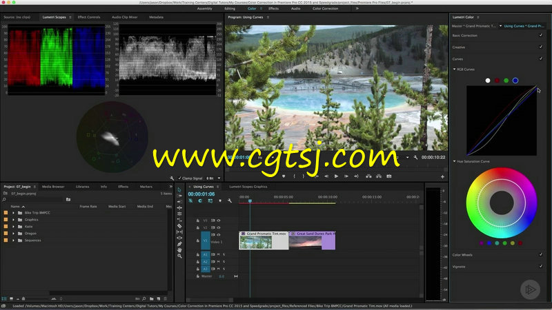Toggle the Creative section checkbox
Screen dimensions: 552x310
pyautogui.click(x=541, y=47)
